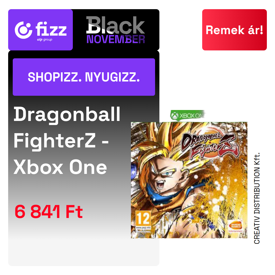Viewport: 275px width, 275px height.
Task: Click CREATIV DISTRIBUTION Kft. vertical text
Action: [x=257, y=198]
